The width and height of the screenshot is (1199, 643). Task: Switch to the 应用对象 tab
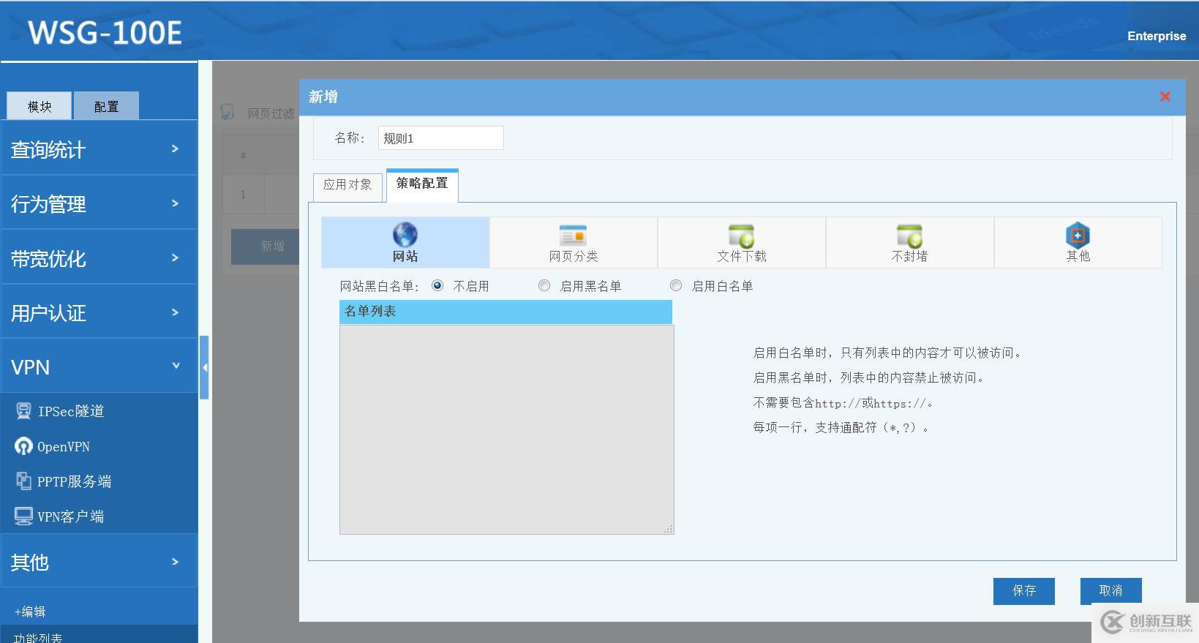point(347,186)
